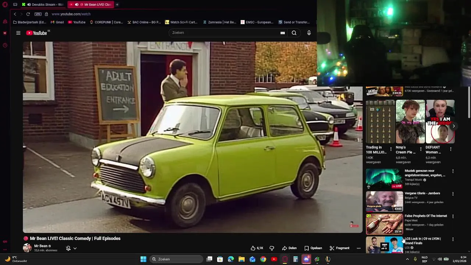Open the Mr Bean channel name link

41,246
